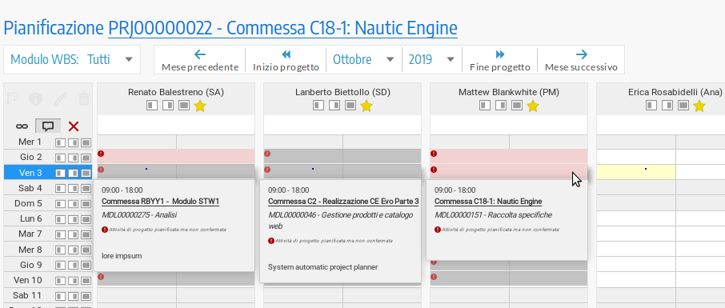Open the 2019 year dropdown

[x=432, y=59]
